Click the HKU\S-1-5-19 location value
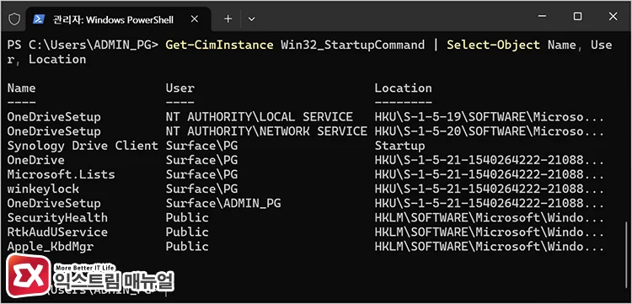Viewport: 632px width, 304px height. click(490, 117)
